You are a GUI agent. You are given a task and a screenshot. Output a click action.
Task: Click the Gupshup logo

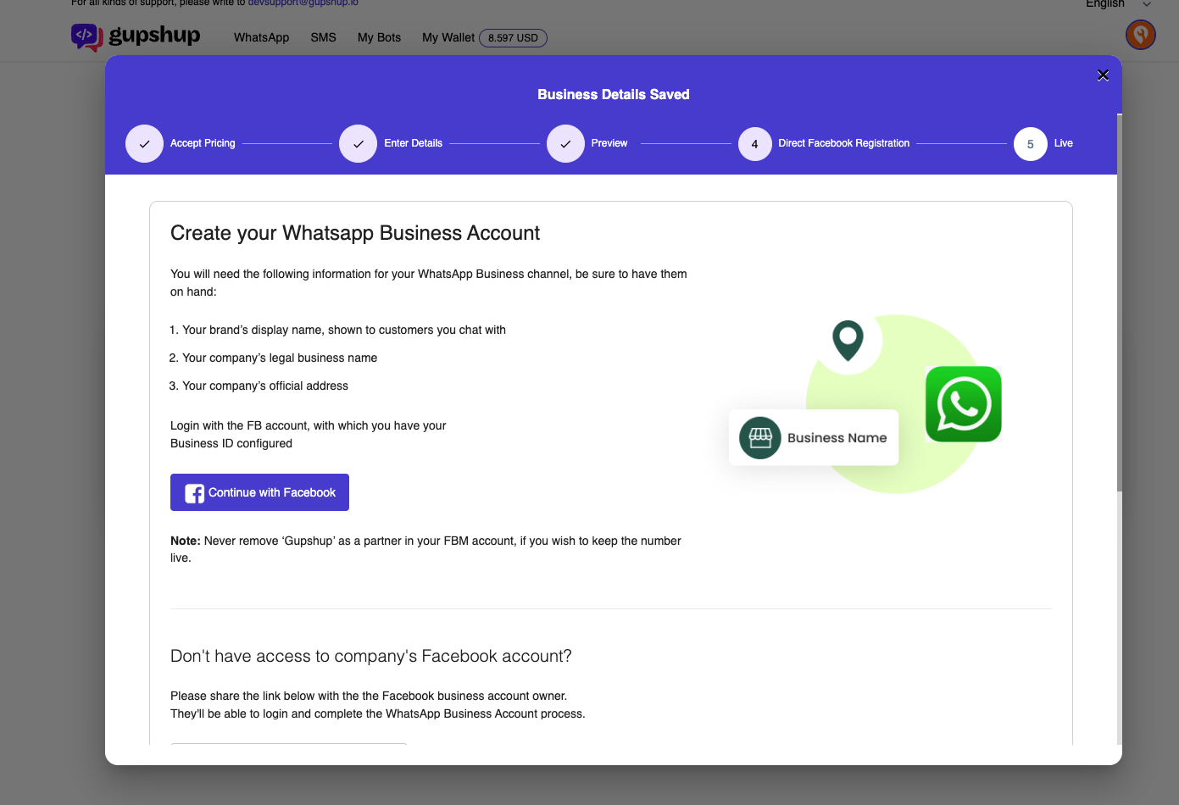click(x=136, y=36)
